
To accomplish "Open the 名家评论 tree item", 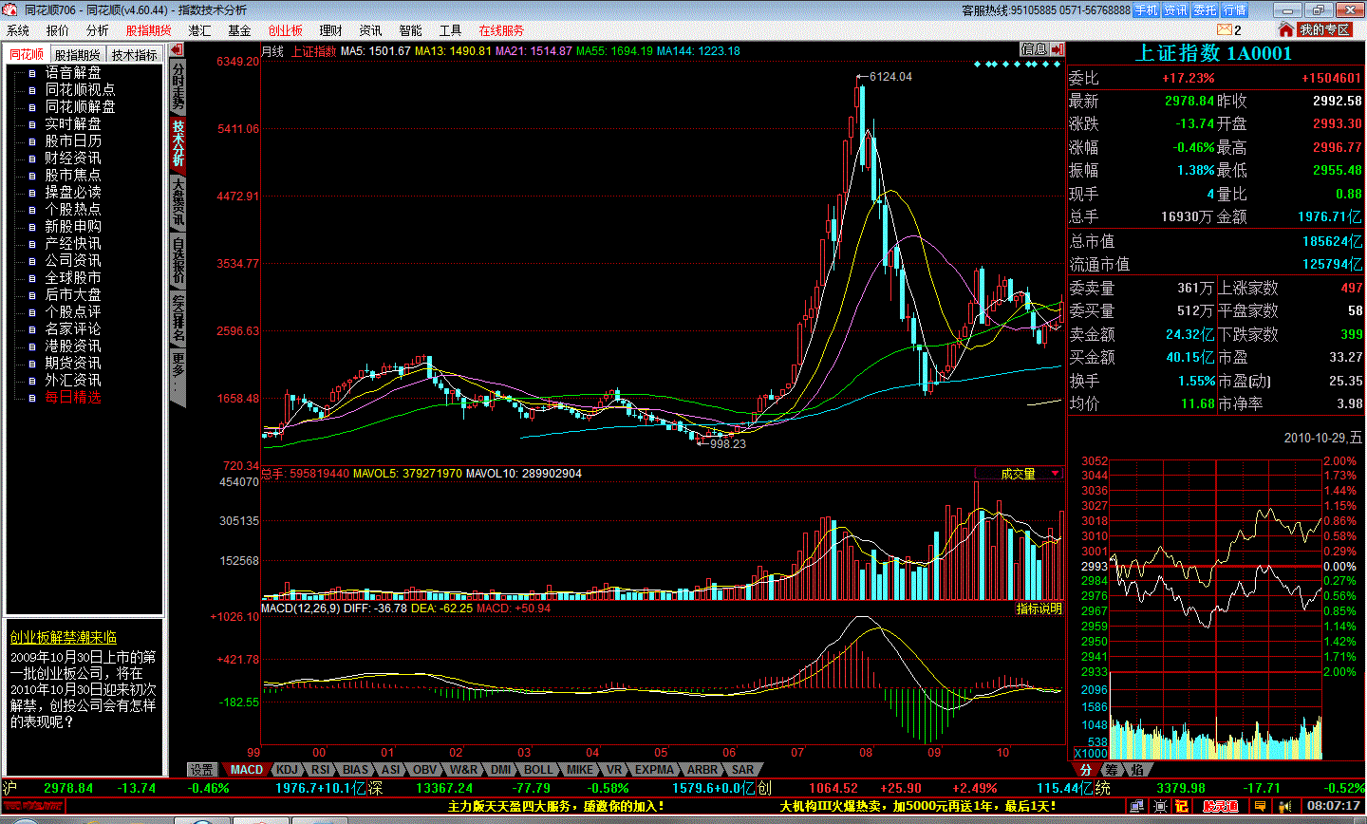I will tap(73, 328).
